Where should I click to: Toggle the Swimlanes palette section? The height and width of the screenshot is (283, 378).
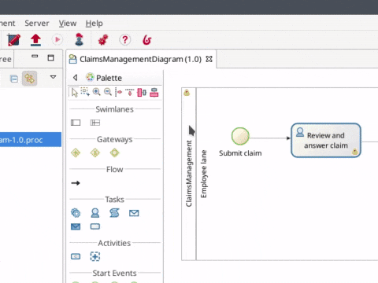coord(114,109)
